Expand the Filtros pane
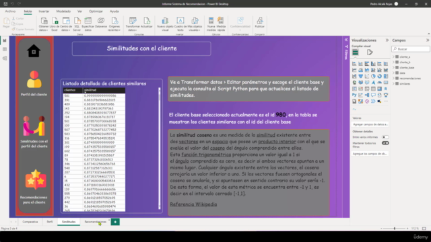The width and height of the screenshot is (431, 242). pyautogui.click(x=346, y=40)
